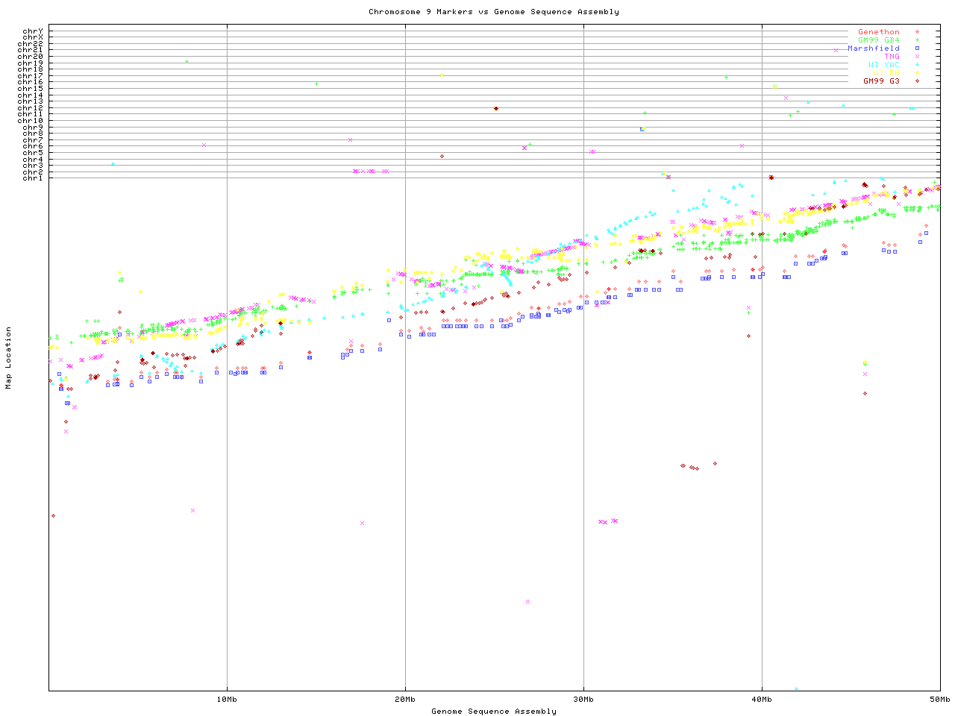Select the chr1 y-axis label
955x716 pixels.
pos(32,178)
